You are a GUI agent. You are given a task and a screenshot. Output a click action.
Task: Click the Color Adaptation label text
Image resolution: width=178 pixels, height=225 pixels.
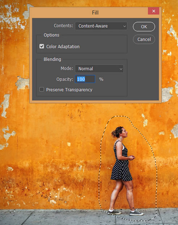coord(63,47)
